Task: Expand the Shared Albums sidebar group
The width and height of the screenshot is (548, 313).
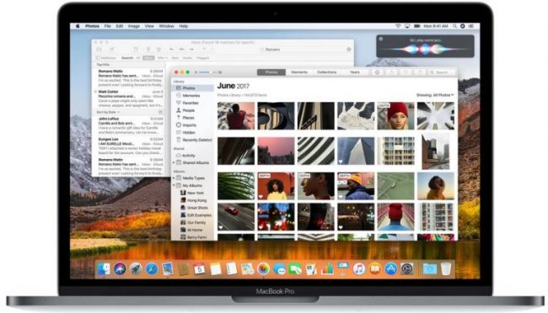Action: click(174, 162)
